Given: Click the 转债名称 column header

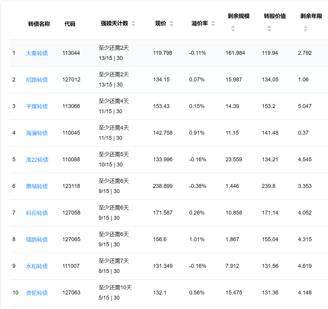Looking at the screenshot, I should pyautogui.click(x=39, y=24).
